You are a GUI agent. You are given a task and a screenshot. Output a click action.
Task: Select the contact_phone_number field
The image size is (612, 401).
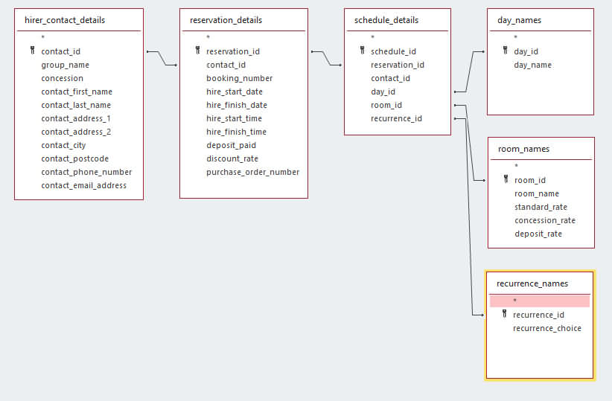pos(86,172)
